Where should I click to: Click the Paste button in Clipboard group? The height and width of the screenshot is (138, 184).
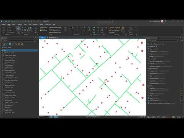[4, 30]
